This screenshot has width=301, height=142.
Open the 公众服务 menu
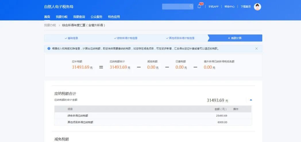coord(97,17)
